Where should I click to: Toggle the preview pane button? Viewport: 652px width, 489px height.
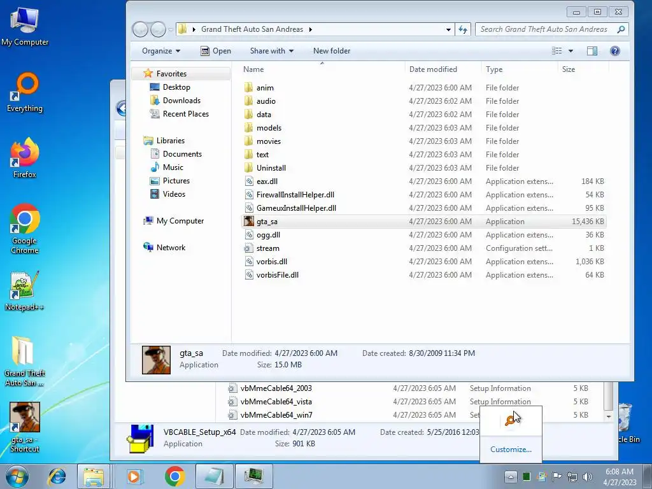592,51
